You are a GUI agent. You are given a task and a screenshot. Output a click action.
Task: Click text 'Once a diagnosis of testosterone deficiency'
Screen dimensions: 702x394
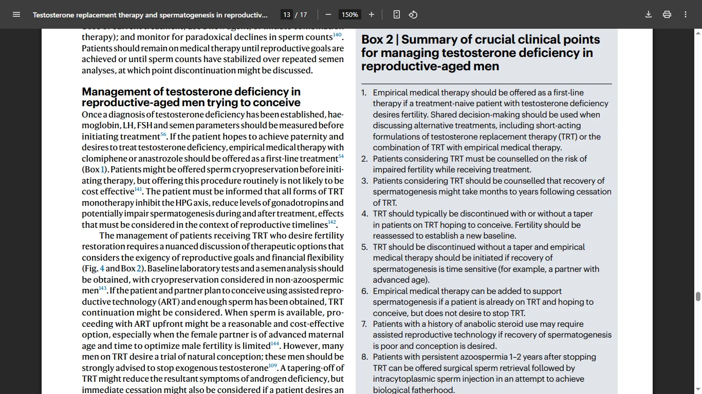163,114
